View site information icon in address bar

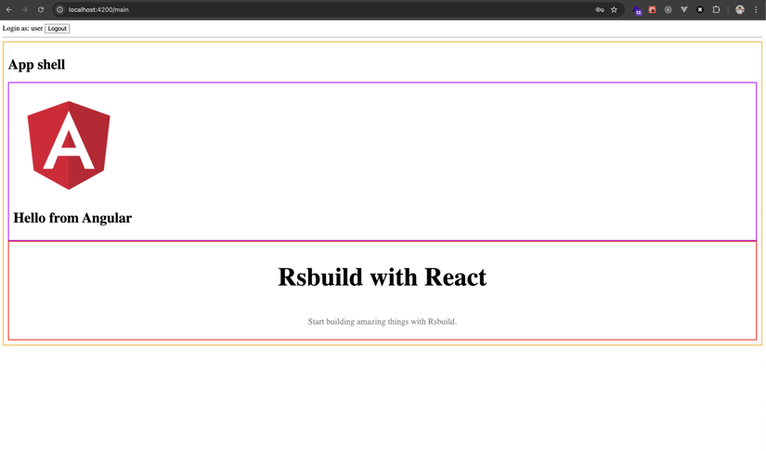59,10
